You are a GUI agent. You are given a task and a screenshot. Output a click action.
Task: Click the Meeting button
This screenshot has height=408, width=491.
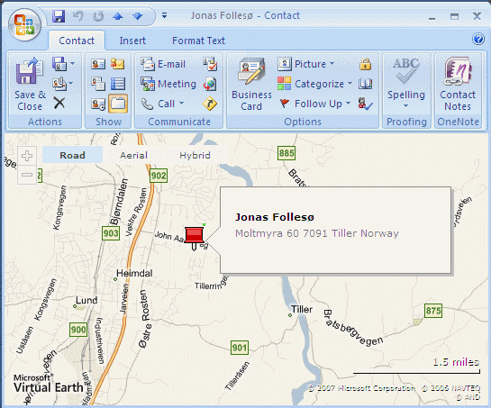coord(168,84)
